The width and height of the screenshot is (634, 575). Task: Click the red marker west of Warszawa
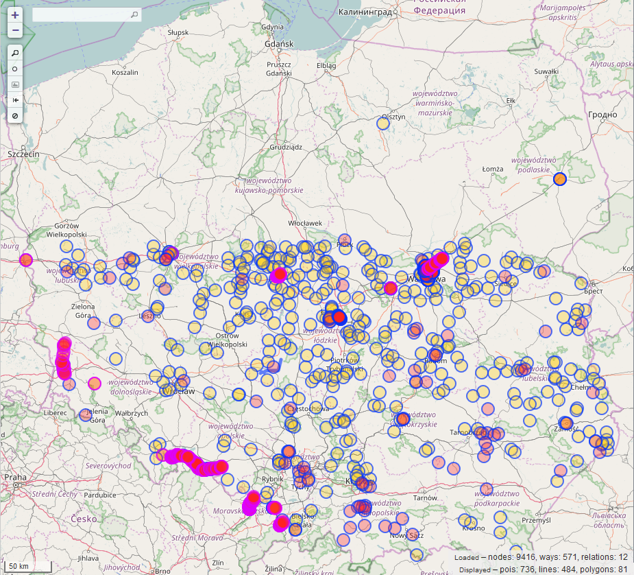pyautogui.click(x=391, y=288)
